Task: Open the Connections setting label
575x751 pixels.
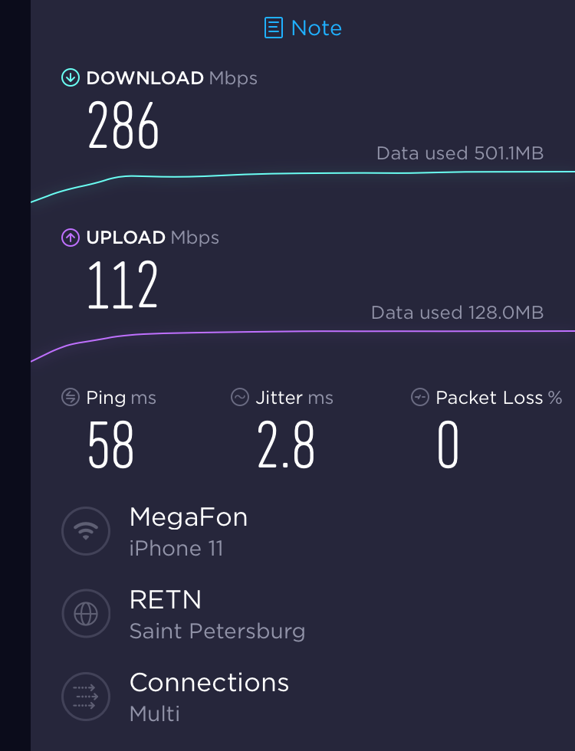Action: pos(209,683)
